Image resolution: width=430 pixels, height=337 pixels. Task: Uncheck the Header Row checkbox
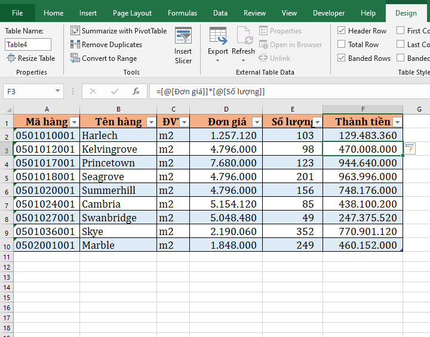tap(341, 31)
